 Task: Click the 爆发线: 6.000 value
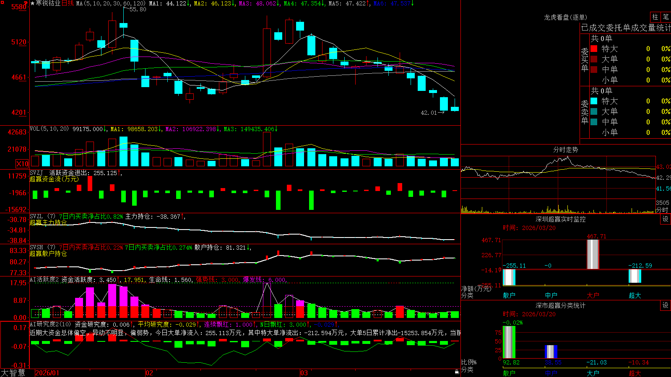[264, 279]
